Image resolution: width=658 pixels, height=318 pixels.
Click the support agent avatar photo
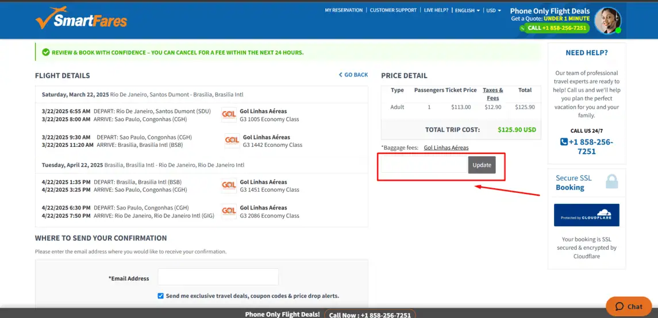coord(607,21)
